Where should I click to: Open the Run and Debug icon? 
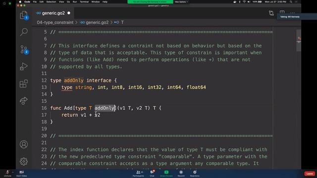coord(24,66)
